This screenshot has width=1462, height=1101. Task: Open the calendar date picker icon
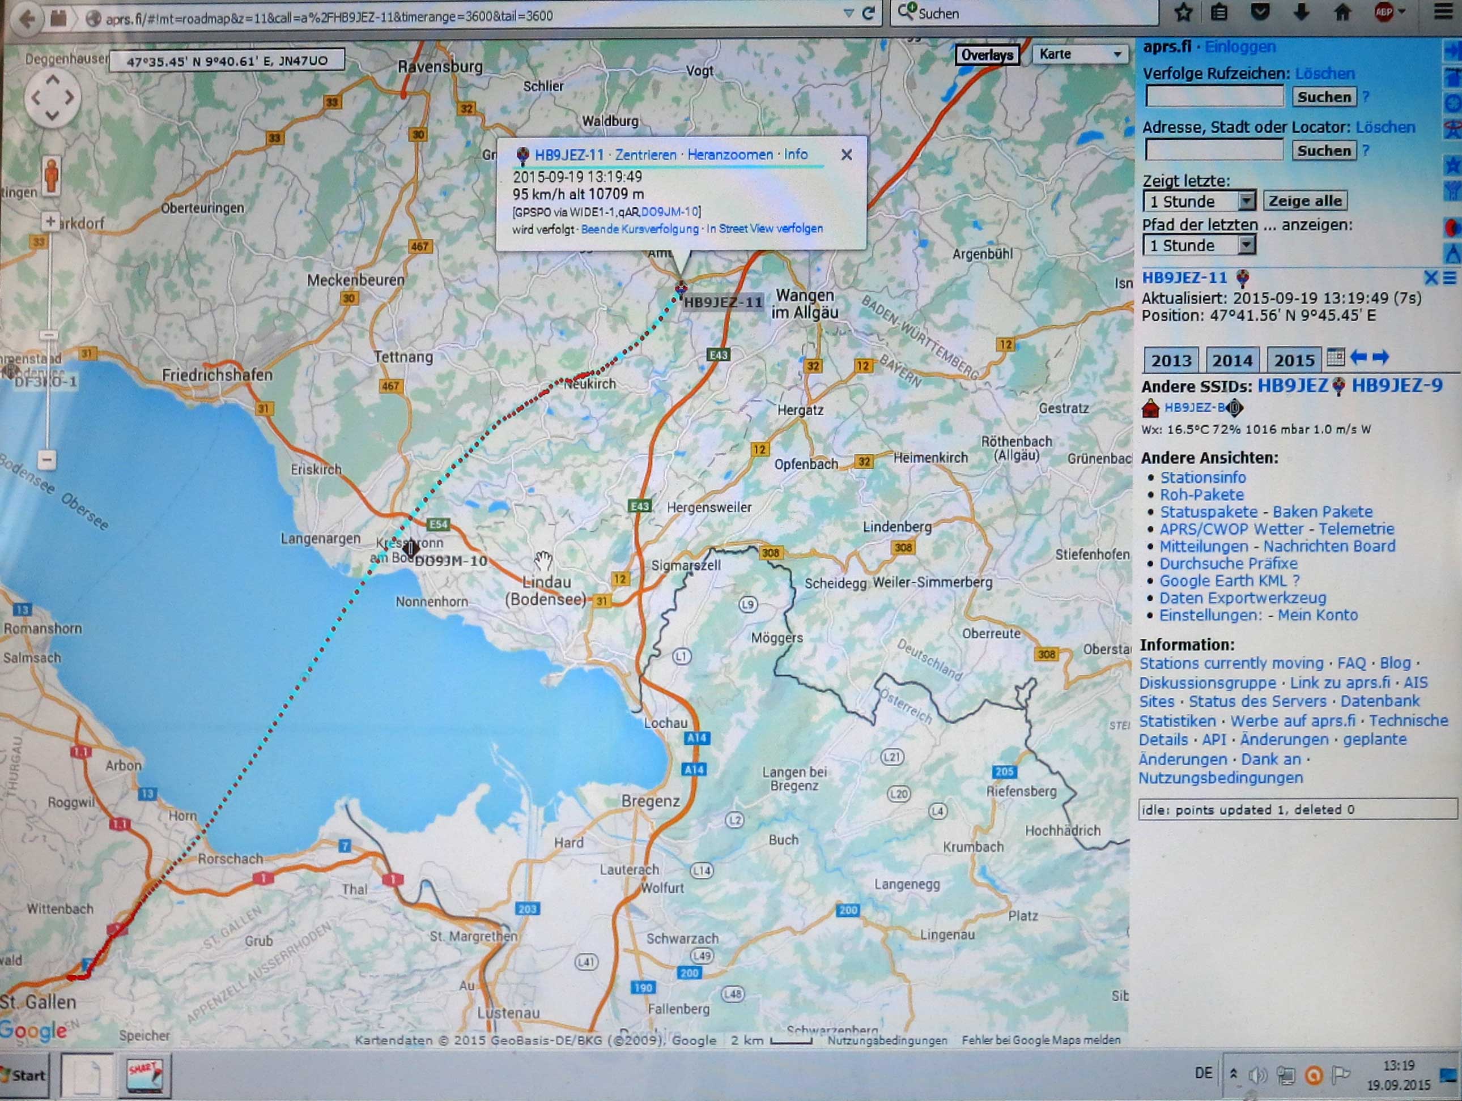pyautogui.click(x=1335, y=357)
